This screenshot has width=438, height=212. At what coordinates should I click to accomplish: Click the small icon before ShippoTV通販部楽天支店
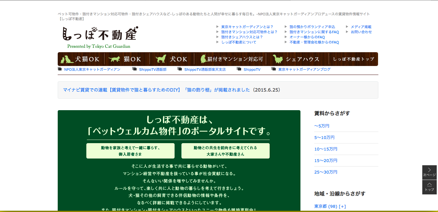pos(180,69)
